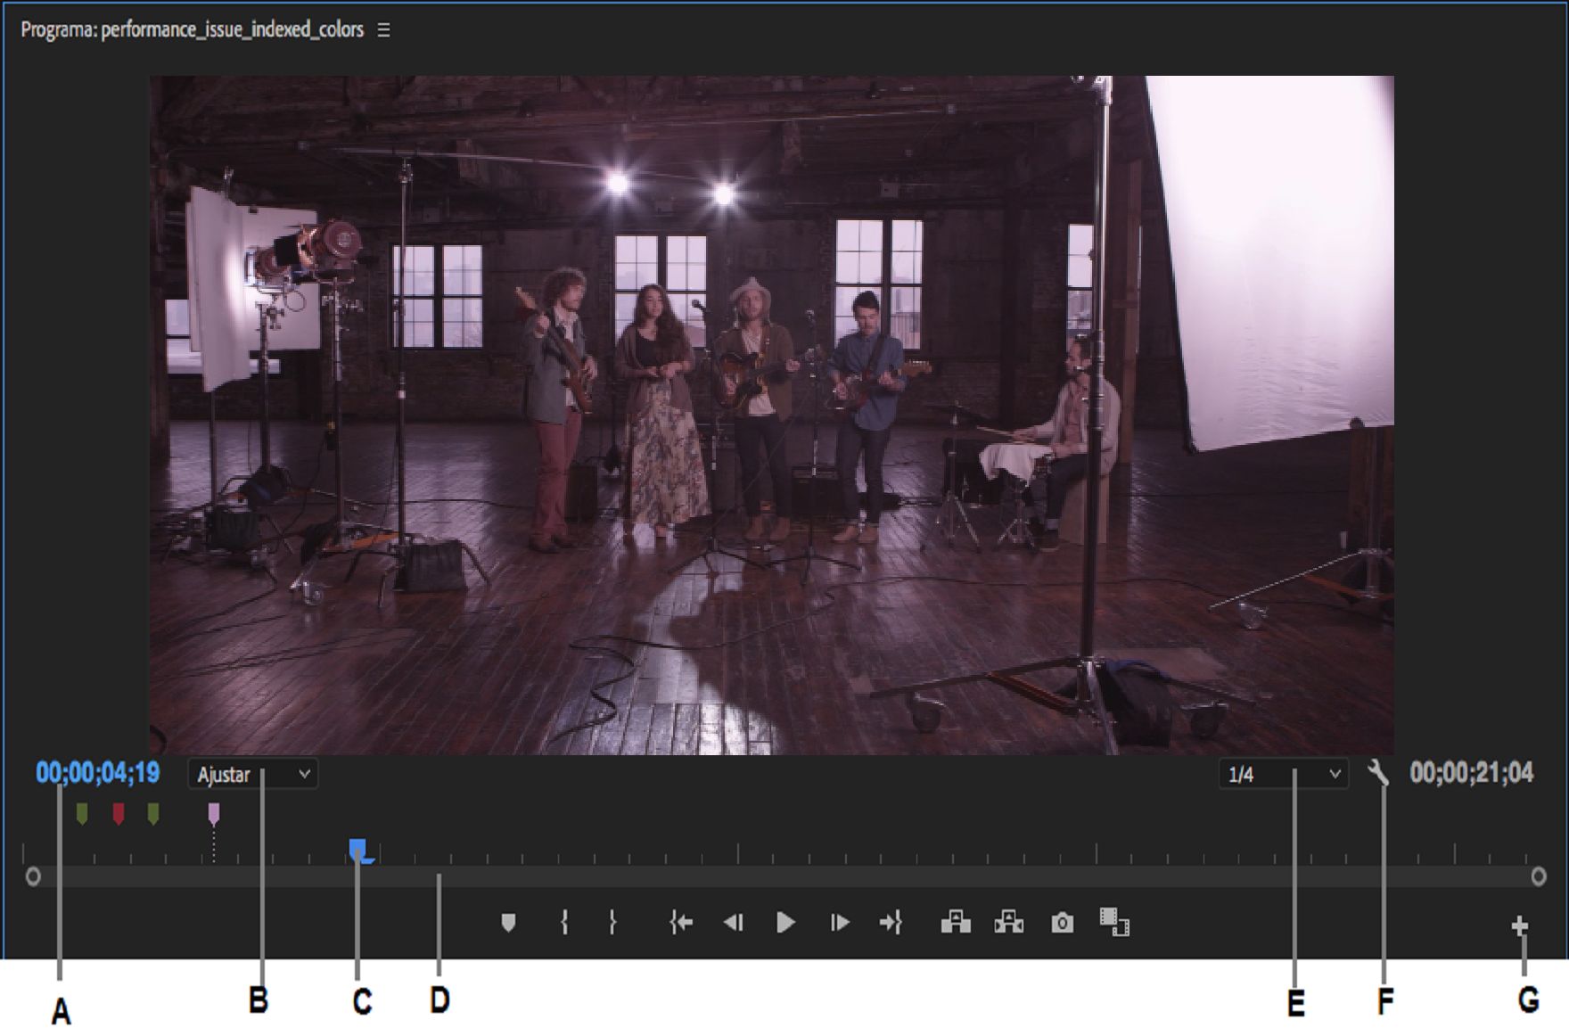Jump to the In point
The height and width of the screenshot is (1028, 1569).
[683, 925]
